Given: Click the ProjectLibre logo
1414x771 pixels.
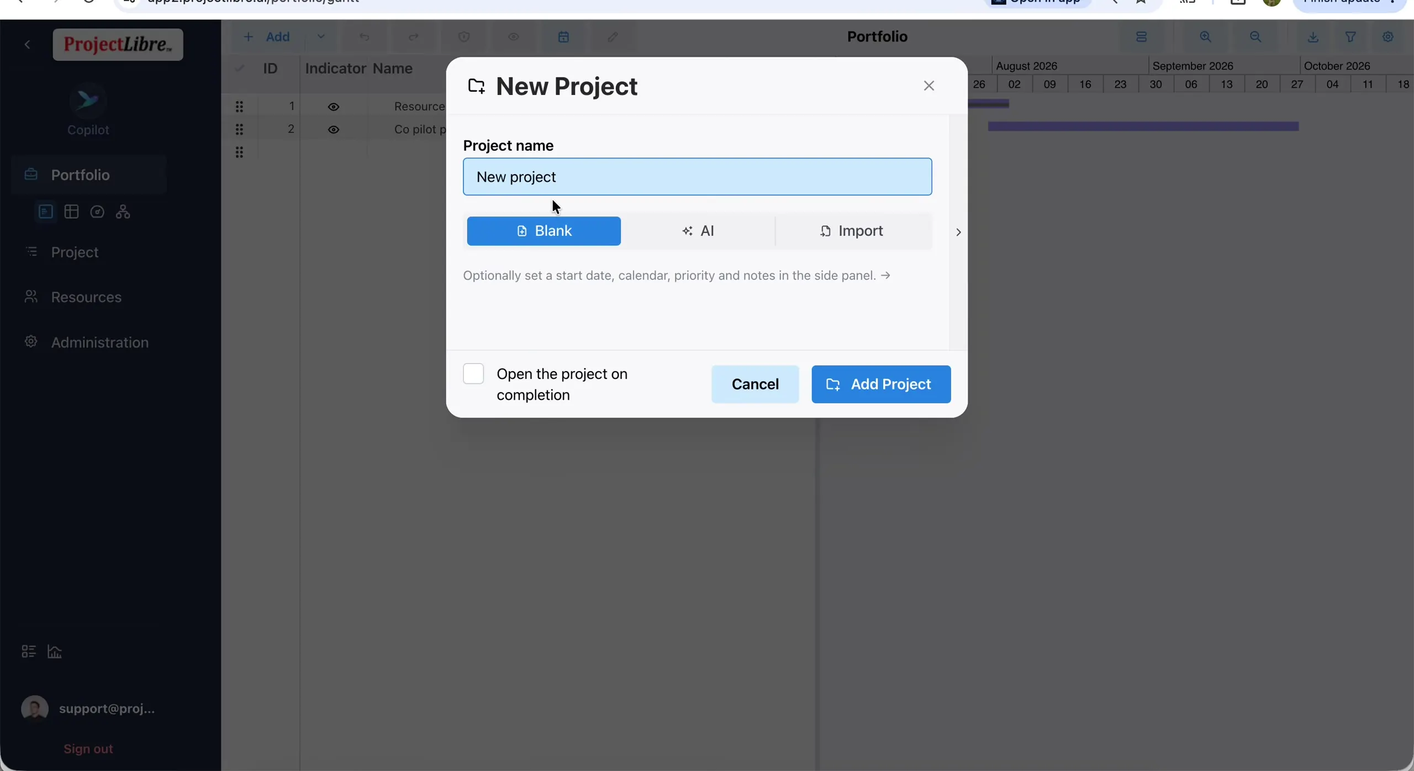Looking at the screenshot, I should pyautogui.click(x=118, y=45).
